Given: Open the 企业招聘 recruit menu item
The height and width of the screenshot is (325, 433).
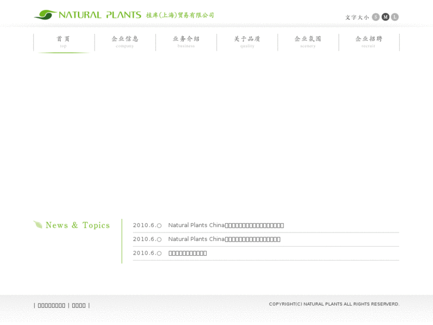Looking at the screenshot, I should point(369,42).
